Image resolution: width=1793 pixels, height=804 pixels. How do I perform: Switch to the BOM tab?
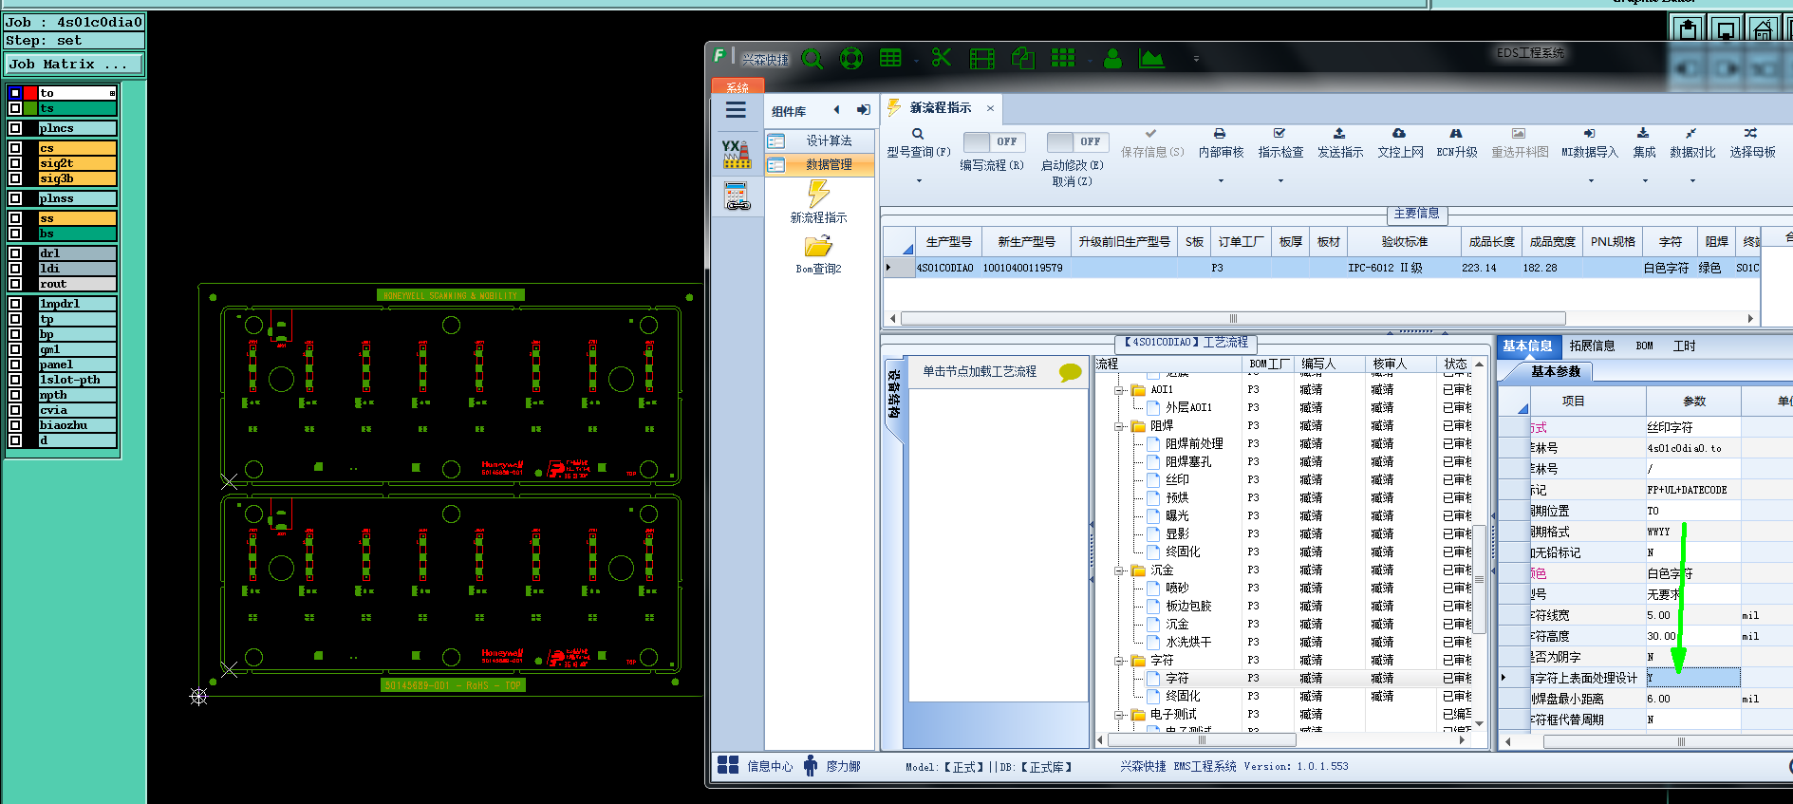(1645, 346)
